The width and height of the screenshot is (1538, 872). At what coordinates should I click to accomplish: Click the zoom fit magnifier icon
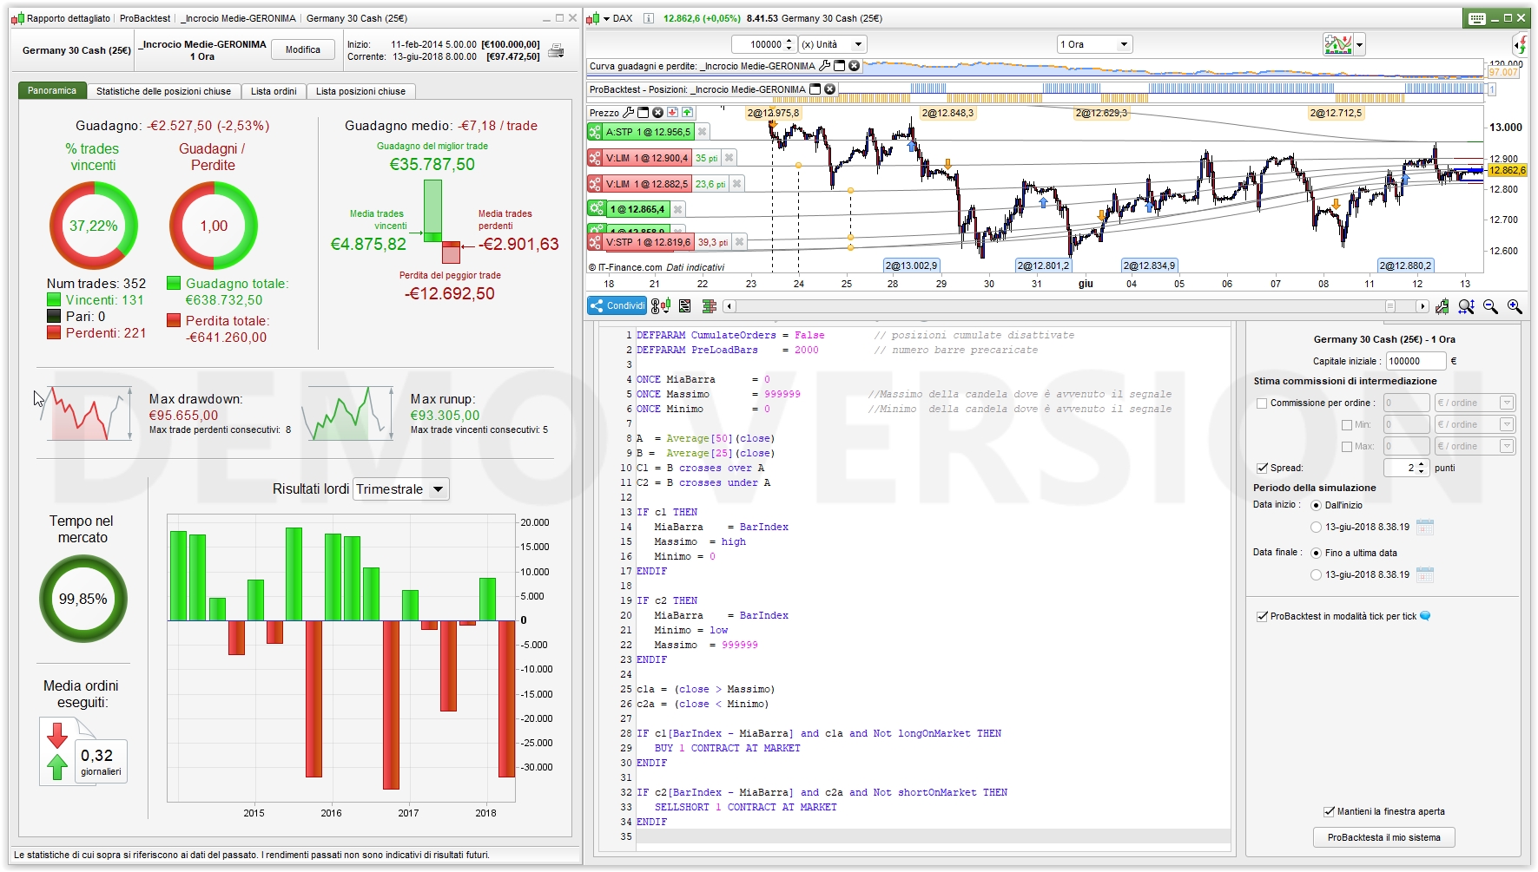[1467, 306]
